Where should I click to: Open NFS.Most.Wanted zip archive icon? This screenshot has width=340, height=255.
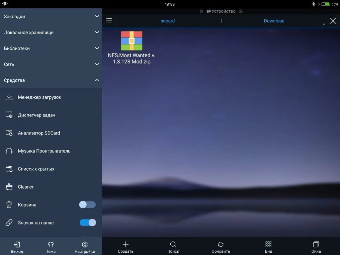coord(131,41)
